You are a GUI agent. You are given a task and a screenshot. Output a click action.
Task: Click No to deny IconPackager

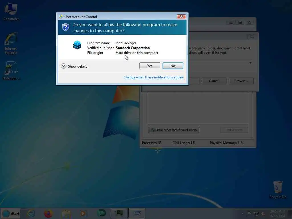pos(173,66)
